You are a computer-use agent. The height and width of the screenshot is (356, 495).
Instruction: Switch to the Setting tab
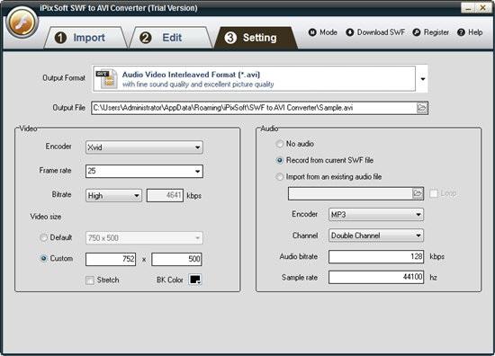click(256, 38)
